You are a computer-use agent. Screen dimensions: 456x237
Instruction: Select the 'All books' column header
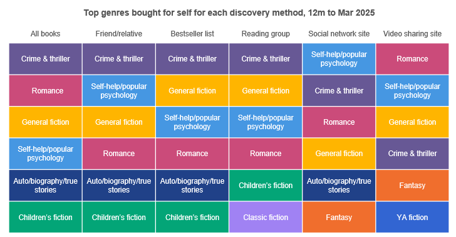coord(45,34)
